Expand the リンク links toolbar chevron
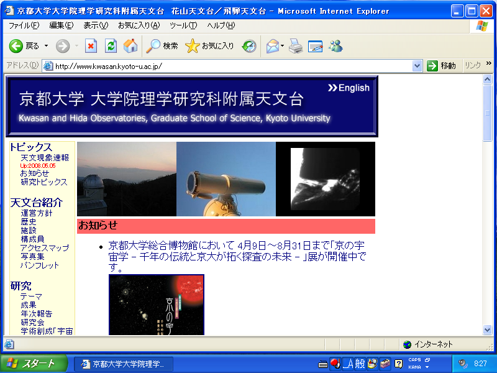Screen dimensions: 497x373 pos(489,63)
